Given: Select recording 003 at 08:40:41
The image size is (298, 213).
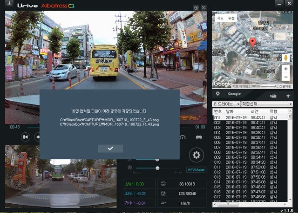Looking at the screenshot, I should 250,128.
